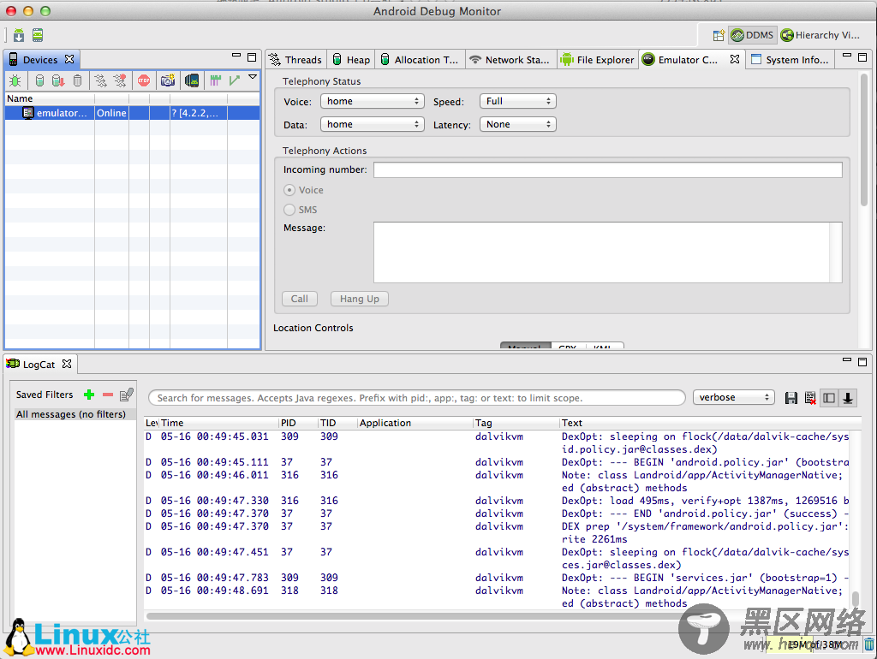Image resolution: width=877 pixels, height=659 pixels.
Task: Open the verbose log level dropdown
Action: (734, 397)
